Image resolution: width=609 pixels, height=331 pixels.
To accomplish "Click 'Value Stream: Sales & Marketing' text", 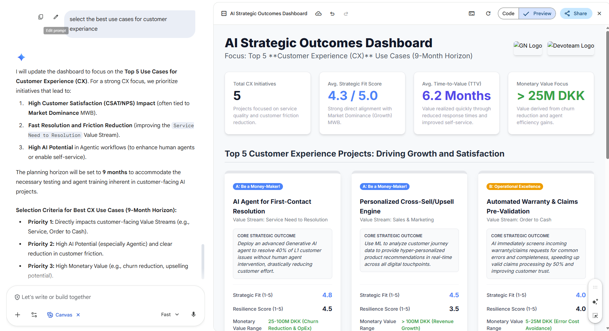I will tap(397, 220).
